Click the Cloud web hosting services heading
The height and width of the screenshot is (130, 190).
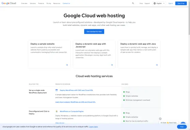[94, 76]
